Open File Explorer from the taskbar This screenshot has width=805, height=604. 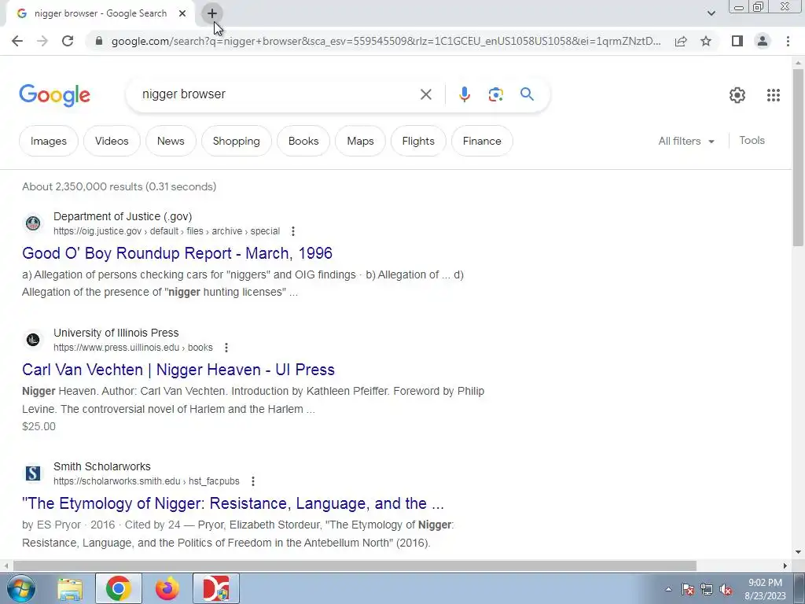pyautogui.click(x=70, y=588)
